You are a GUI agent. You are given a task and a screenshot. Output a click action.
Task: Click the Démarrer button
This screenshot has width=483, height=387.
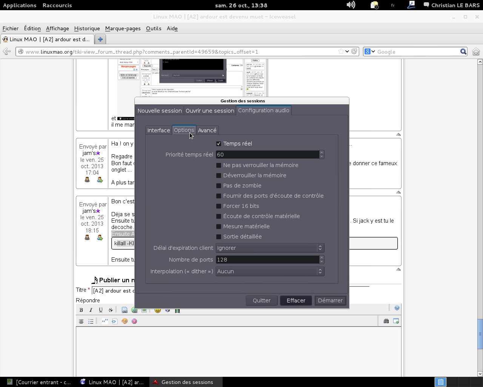click(x=330, y=300)
